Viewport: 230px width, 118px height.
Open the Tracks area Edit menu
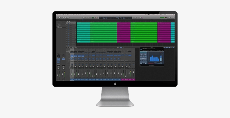click(70, 20)
